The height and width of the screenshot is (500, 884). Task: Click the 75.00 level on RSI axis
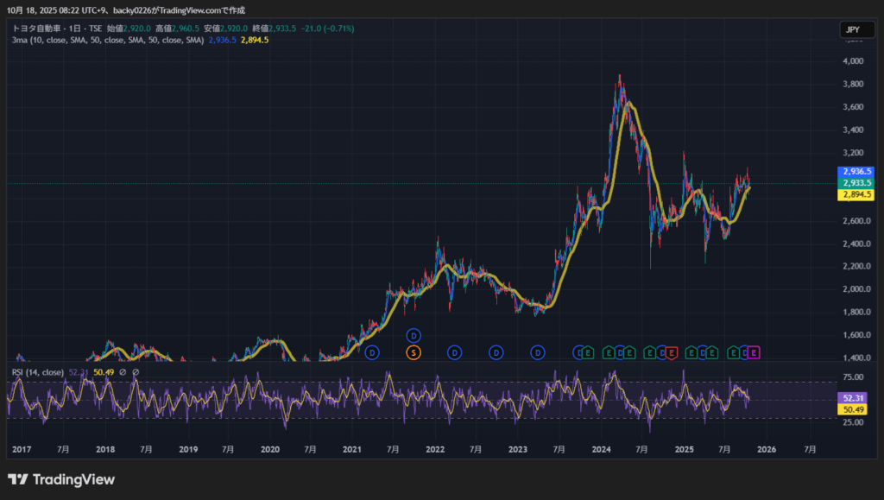tap(853, 377)
